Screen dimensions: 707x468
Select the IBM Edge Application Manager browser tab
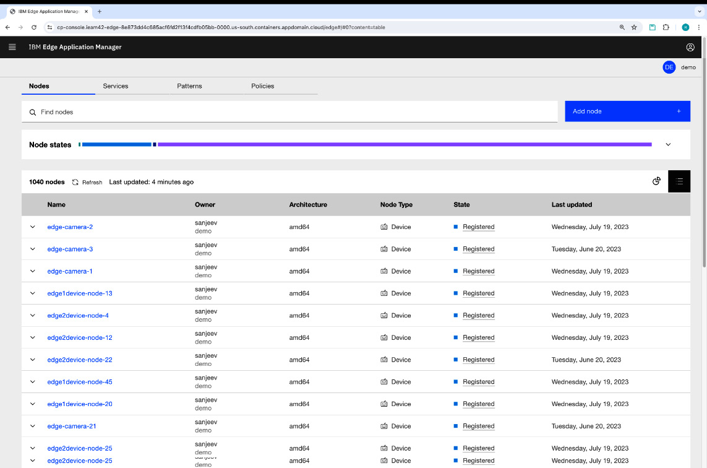pos(49,11)
